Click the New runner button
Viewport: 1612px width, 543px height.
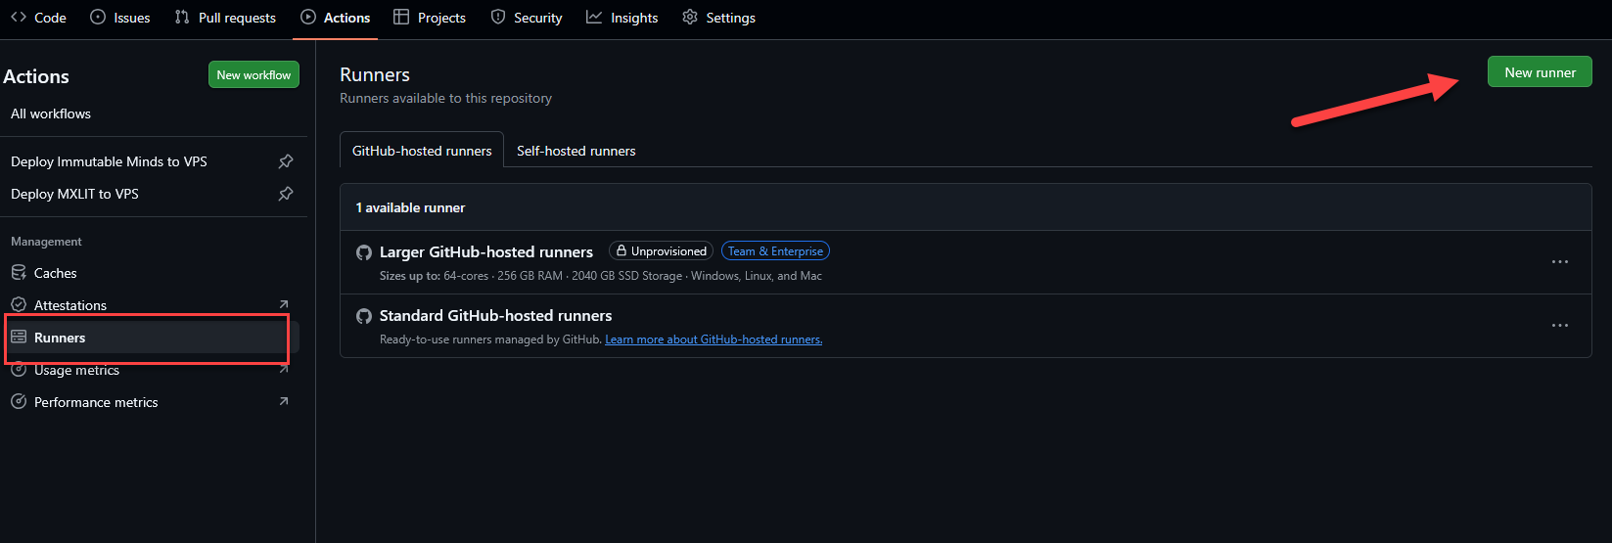tap(1540, 71)
